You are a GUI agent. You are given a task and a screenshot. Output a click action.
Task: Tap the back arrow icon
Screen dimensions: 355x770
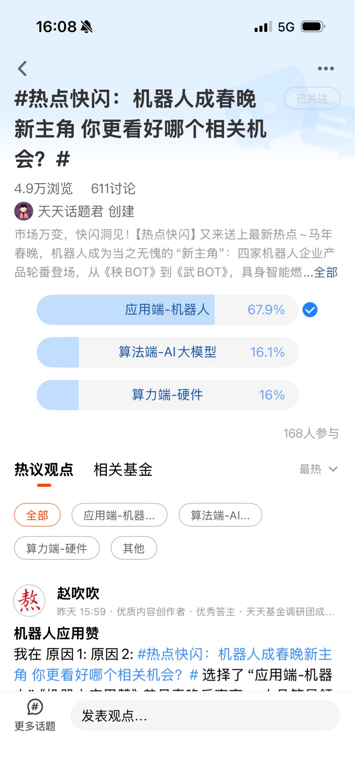point(23,69)
